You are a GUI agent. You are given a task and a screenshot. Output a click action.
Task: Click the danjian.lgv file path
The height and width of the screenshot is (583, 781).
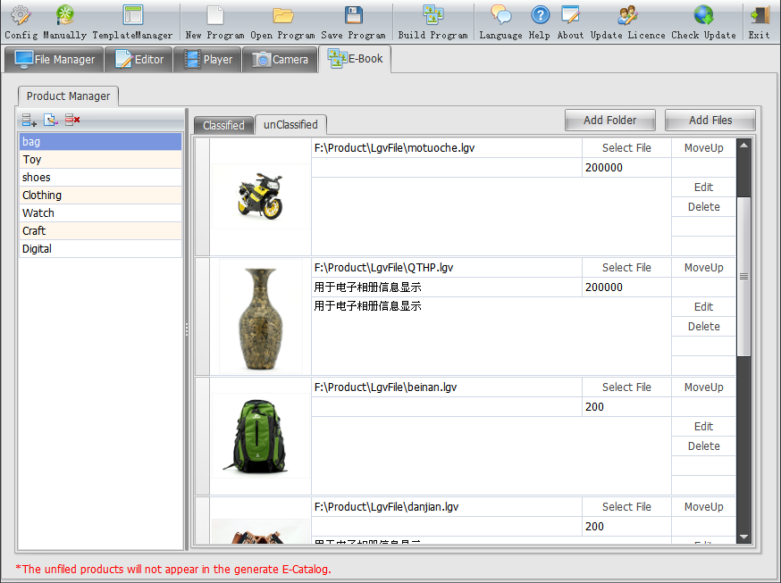(387, 507)
